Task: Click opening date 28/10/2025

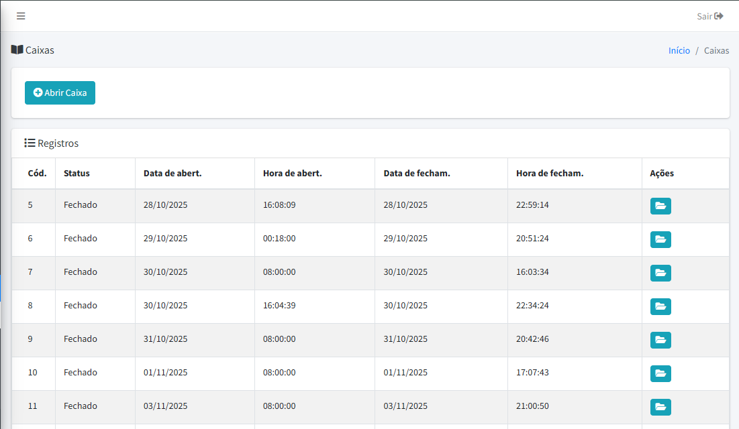Action: tap(165, 205)
